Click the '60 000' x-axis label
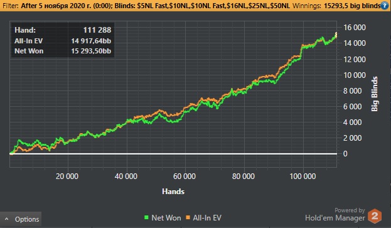Screen dimensions: 391x228 point(185,176)
